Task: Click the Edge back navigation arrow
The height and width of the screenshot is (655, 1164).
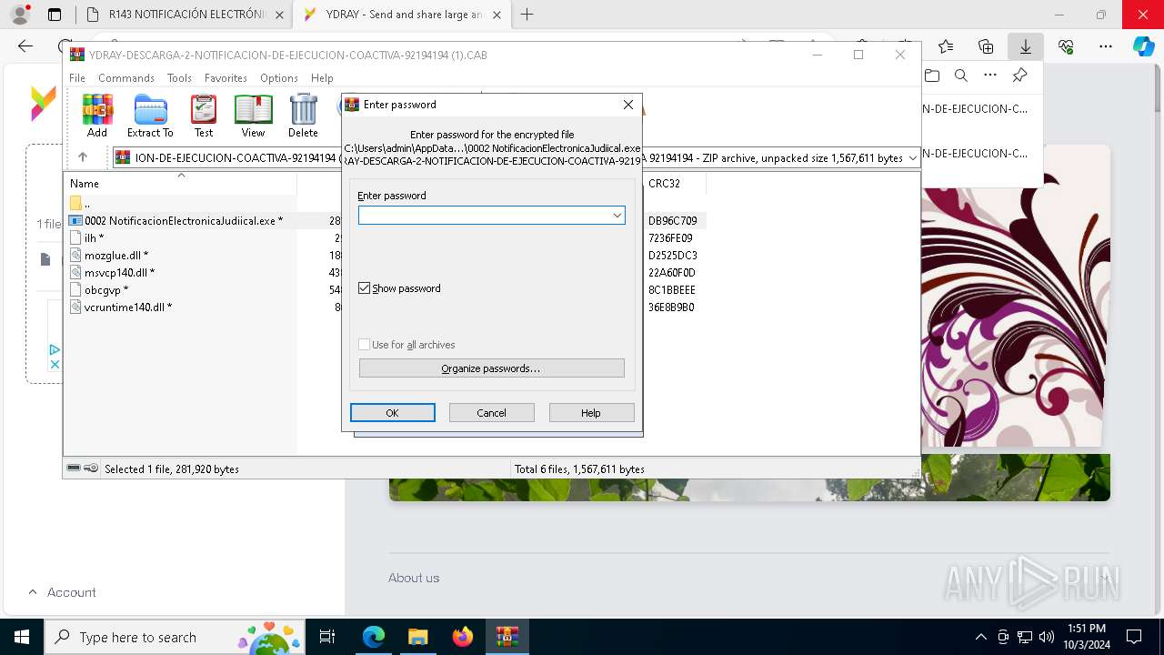Action: click(x=25, y=46)
